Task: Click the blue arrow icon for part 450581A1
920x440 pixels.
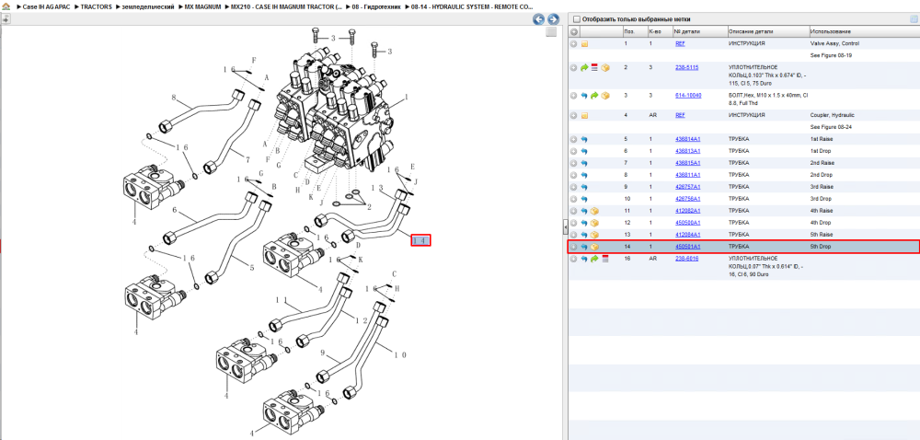Action: coord(584,247)
